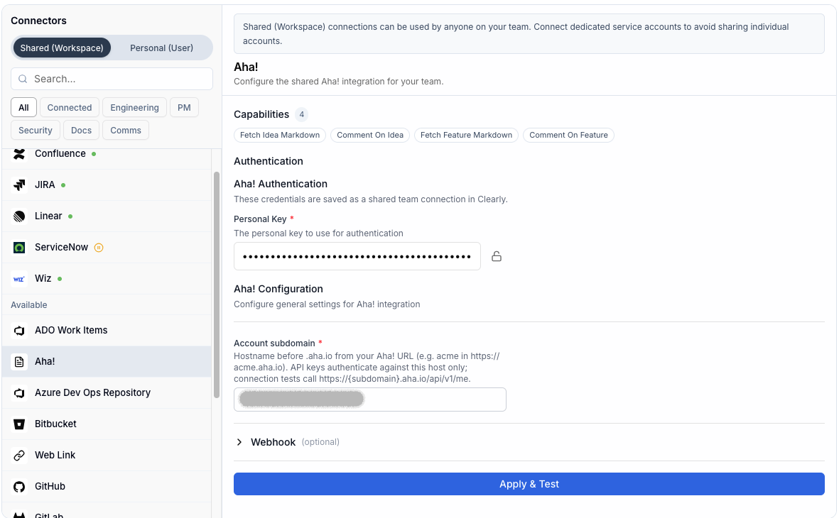
Task: Filter connectors by Connected
Action: click(70, 107)
